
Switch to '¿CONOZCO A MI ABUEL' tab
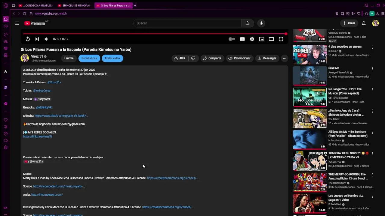[35, 5]
